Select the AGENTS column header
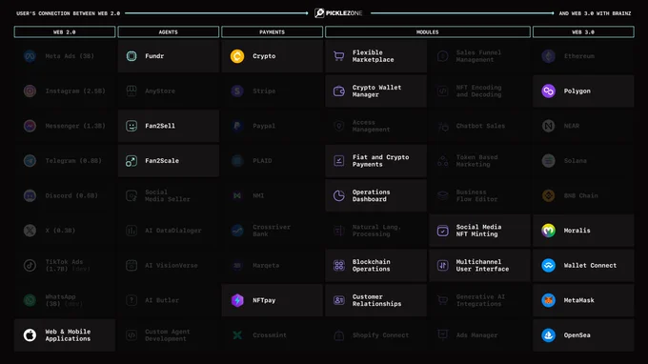648x364 pixels. (x=169, y=31)
